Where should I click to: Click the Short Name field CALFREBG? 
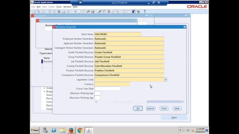[x=118, y=34]
